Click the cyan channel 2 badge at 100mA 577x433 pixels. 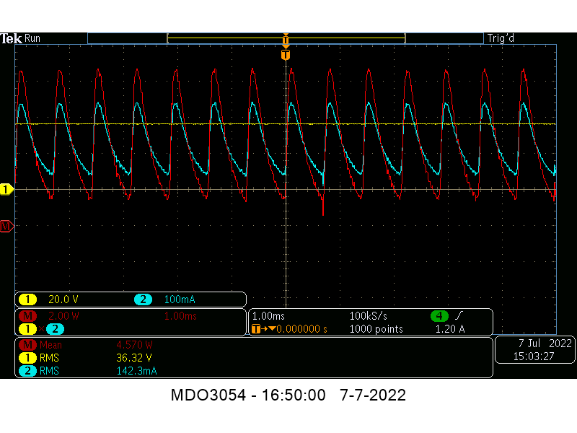[x=142, y=299]
